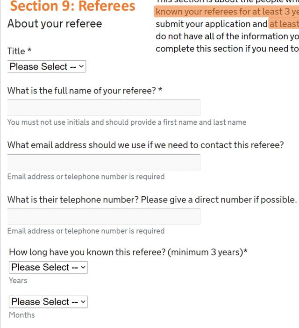Screen dimensions: 299x328
Task: Open the Title dropdown
Action: click(x=47, y=67)
